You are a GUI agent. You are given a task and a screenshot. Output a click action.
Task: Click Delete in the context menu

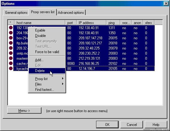click(47, 71)
